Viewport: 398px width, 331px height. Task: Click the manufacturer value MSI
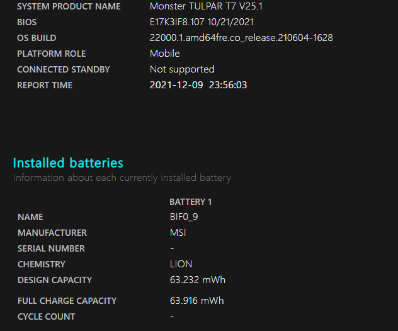(x=178, y=233)
